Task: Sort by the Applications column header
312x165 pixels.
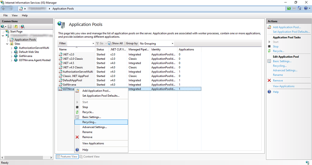Action: pos(189,49)
